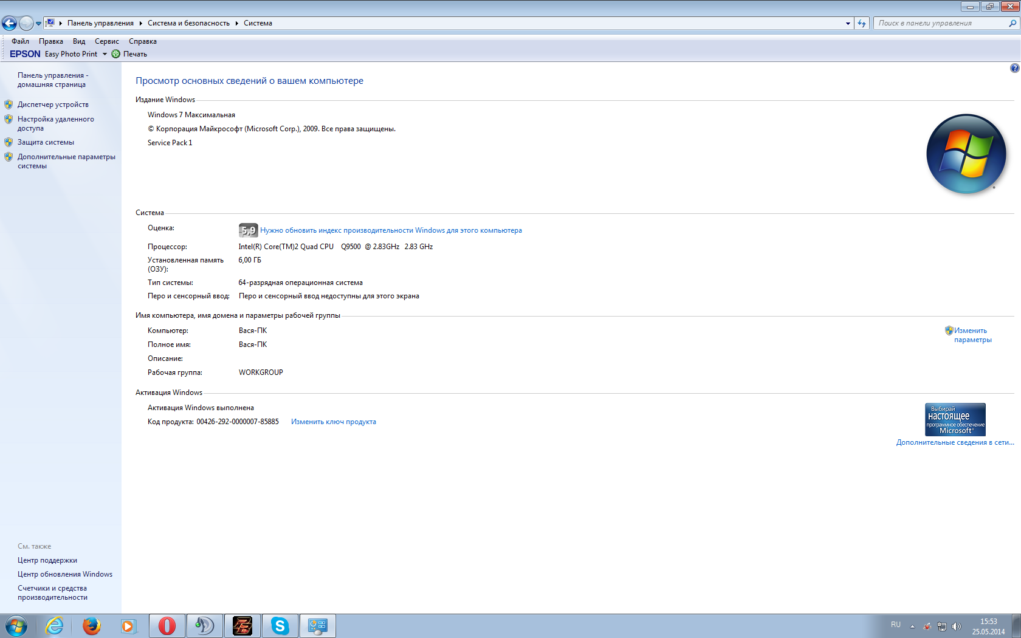
Task: Click the Show desktop button
Action: (x=1016, y=626)
